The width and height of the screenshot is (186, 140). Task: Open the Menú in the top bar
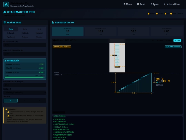coord(127,4)
